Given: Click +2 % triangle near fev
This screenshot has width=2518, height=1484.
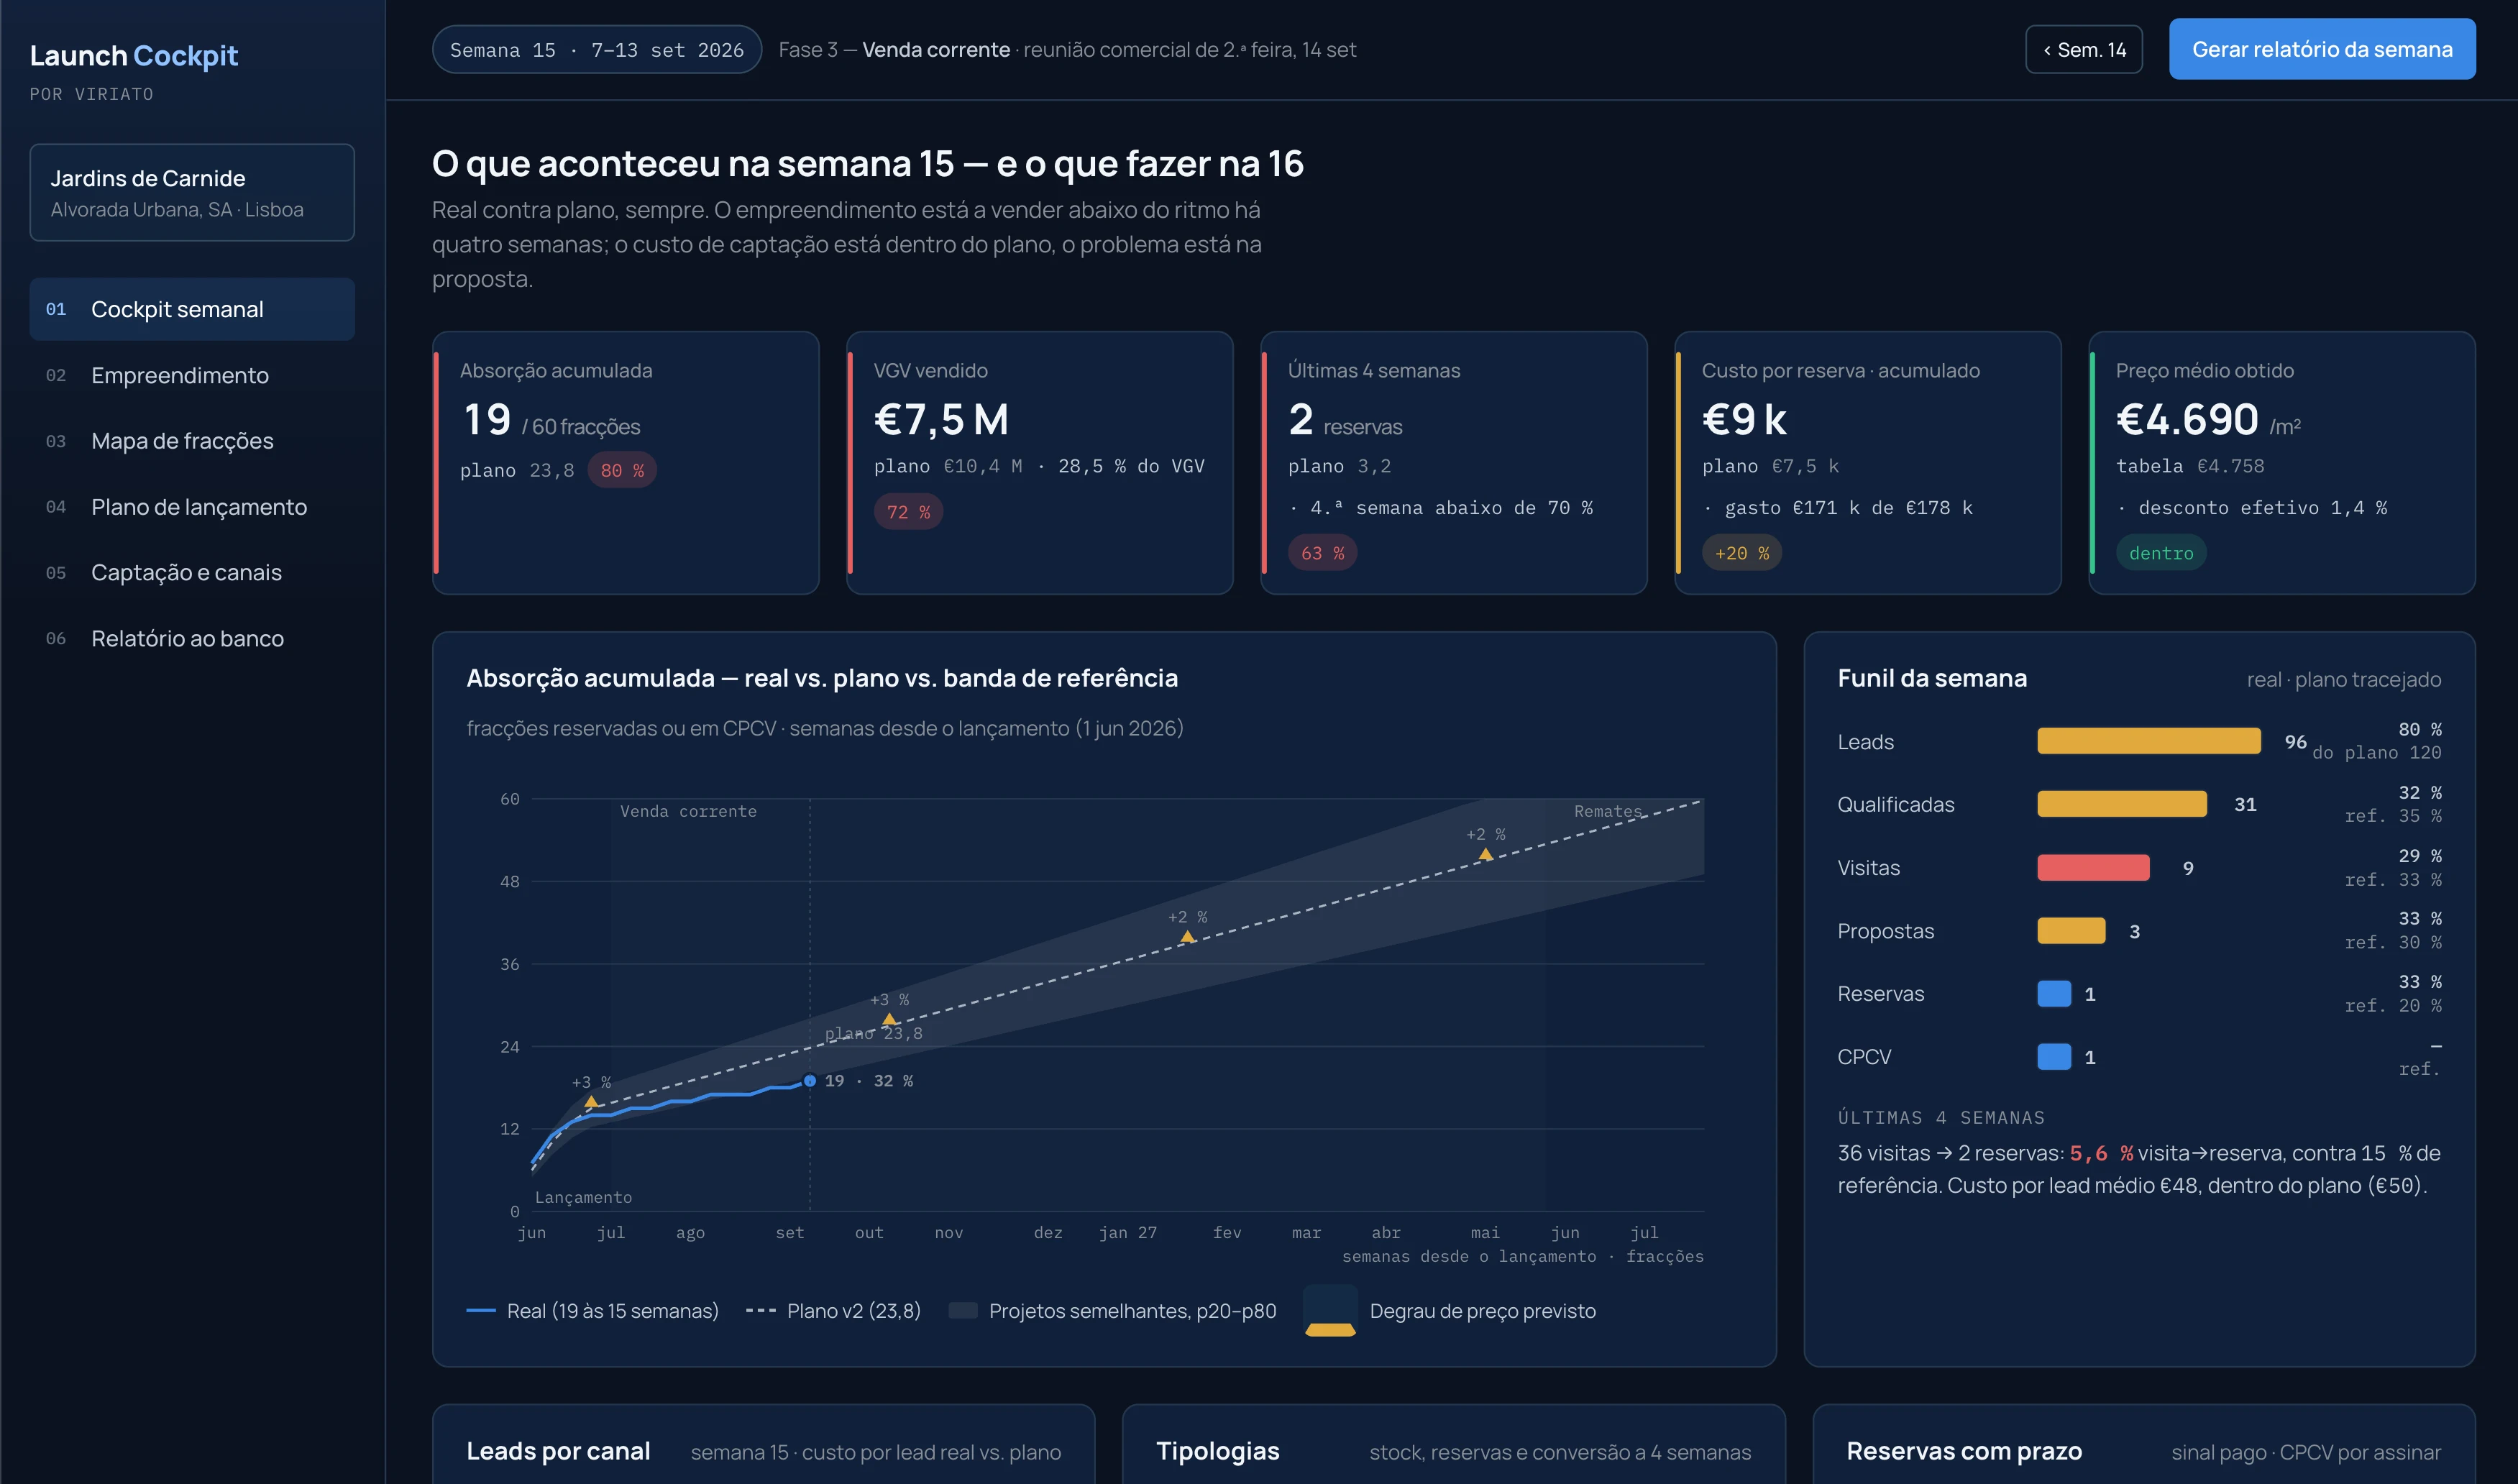Looking at the screenshot, I should pos(1187,936).
